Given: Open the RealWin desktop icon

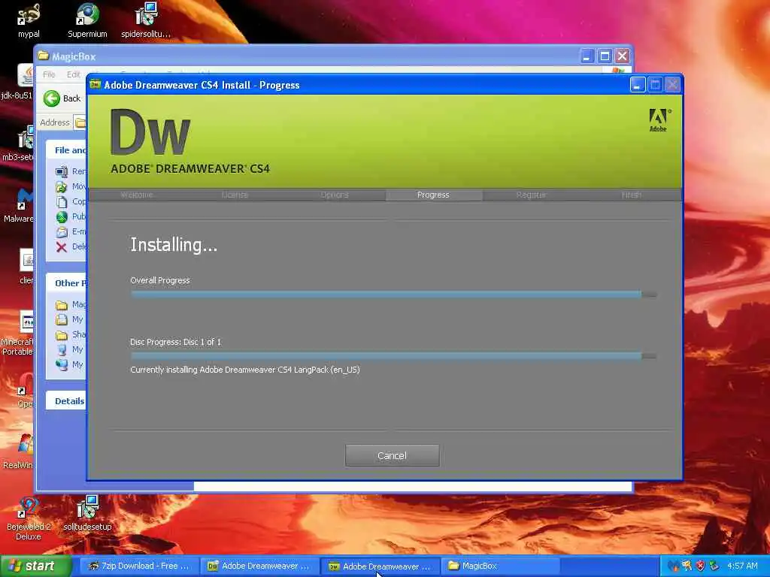Looking at the screenshot, I should 20,452.
